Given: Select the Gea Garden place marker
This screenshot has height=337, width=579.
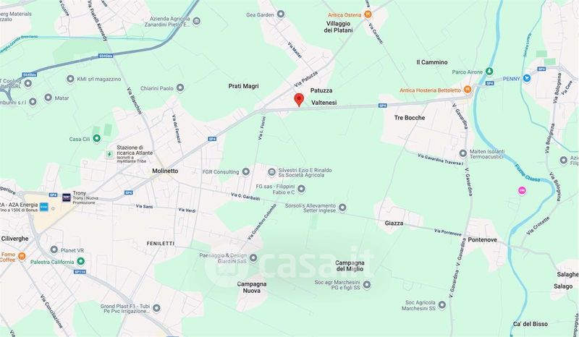Looking at the screenshot, I should click(x=281, y=14).
